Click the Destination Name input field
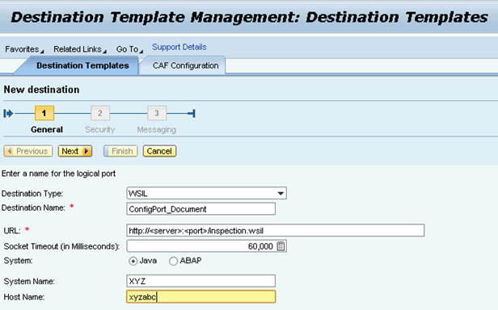Viewport: 498px width, 310px height. pyautogui.click(x=200, y=209)
